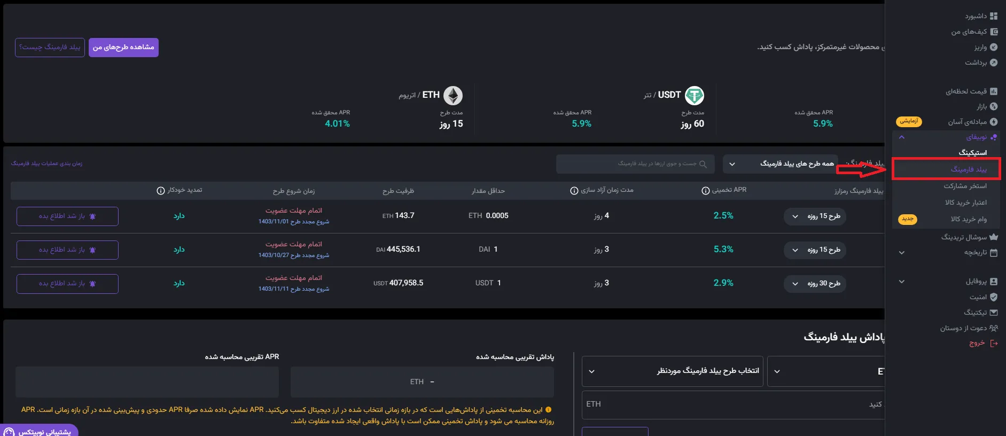Click info icon beside مدت زمان آزاد سازی
Screen dimensions: 1006x436
coord(574,191)
